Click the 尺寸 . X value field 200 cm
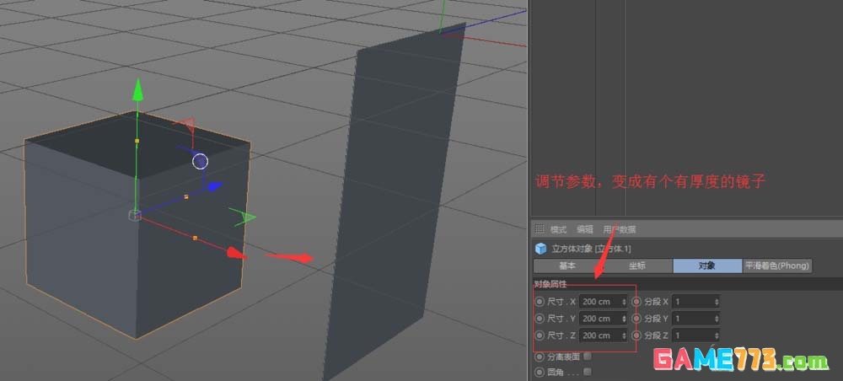The width and height of the screenshot is (843, 381). [x=604, y=302]
